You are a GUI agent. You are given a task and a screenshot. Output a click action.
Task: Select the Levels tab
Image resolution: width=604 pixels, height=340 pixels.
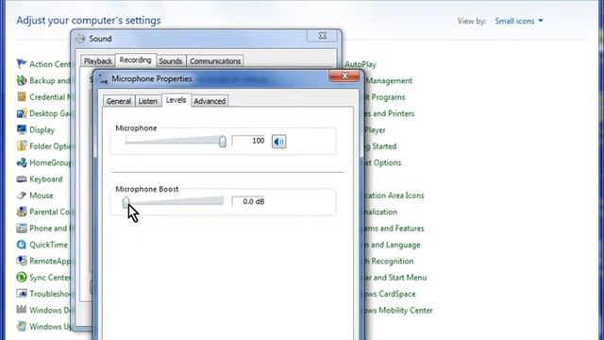pyautogui.click(x=176, y=100)
